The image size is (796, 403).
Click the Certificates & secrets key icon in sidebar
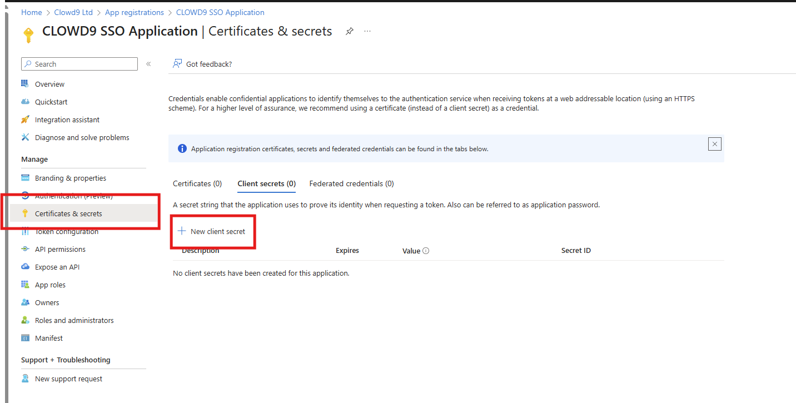tap(25, 213)
